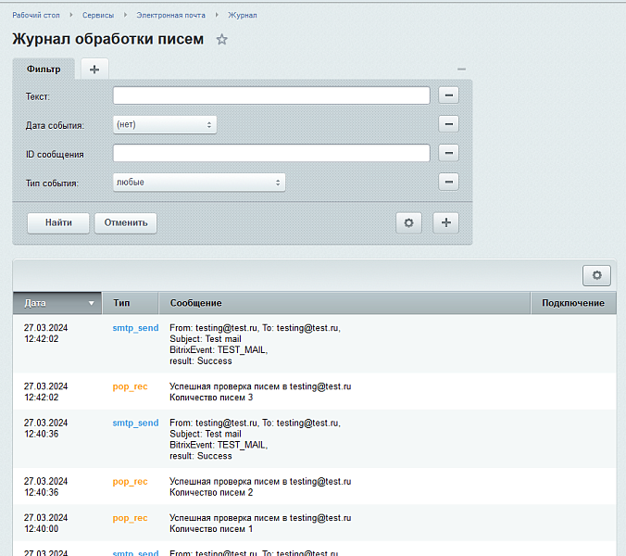Image resolution: width=626 pixels, height=556 pixels.
Task: Go to Сервисы in breadcrumb
Action: pos(96,16)
